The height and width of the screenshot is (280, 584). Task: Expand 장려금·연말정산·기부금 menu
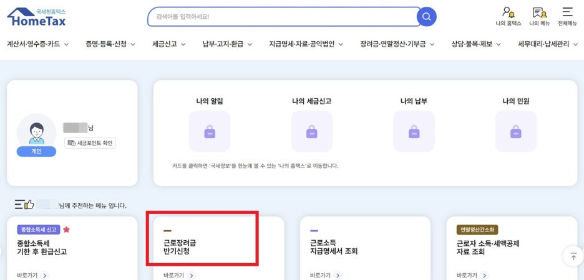click(397, 44)
